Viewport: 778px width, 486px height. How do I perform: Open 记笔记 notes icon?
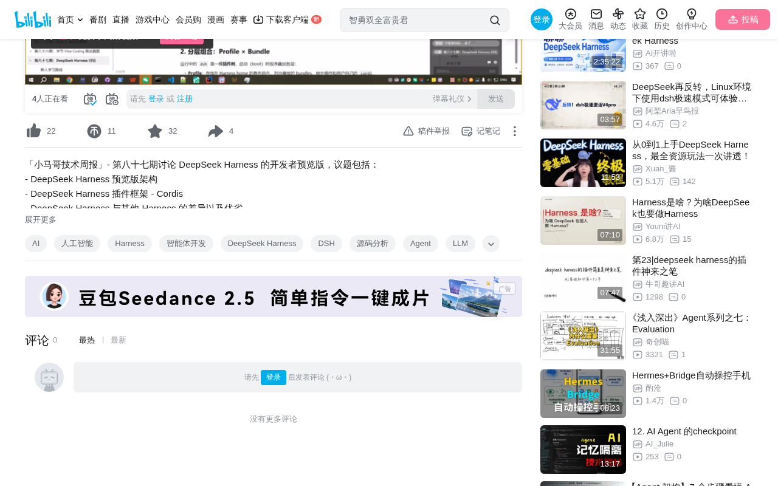[480, 131]
